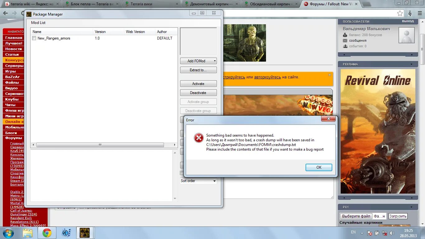The width and height of the screenshot is (425, 239).
Task: Tick the New_Rangers_armors checkbox
Action: [x=34, y=38]
